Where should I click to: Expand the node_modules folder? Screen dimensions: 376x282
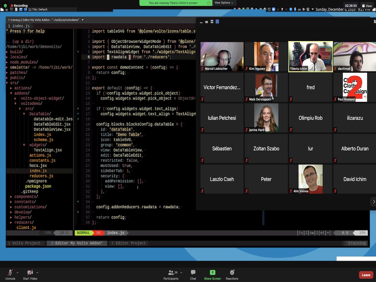[x=7, y=62]
